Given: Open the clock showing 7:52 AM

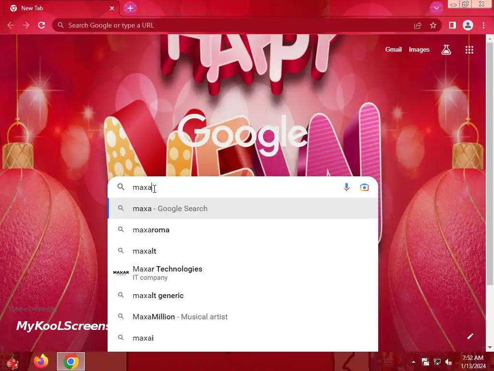Looking at the screenshot, I should coord(473,362).
